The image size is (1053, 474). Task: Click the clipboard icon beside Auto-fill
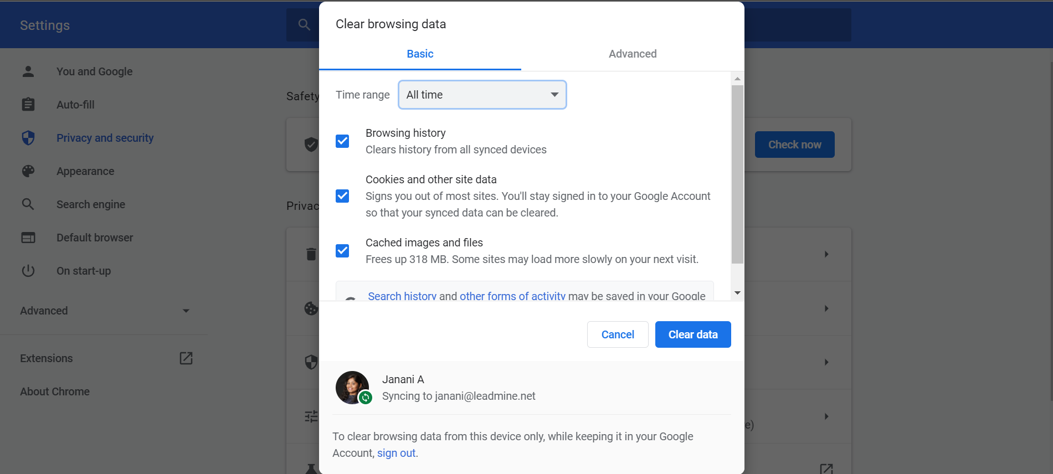tap(28, 104)
